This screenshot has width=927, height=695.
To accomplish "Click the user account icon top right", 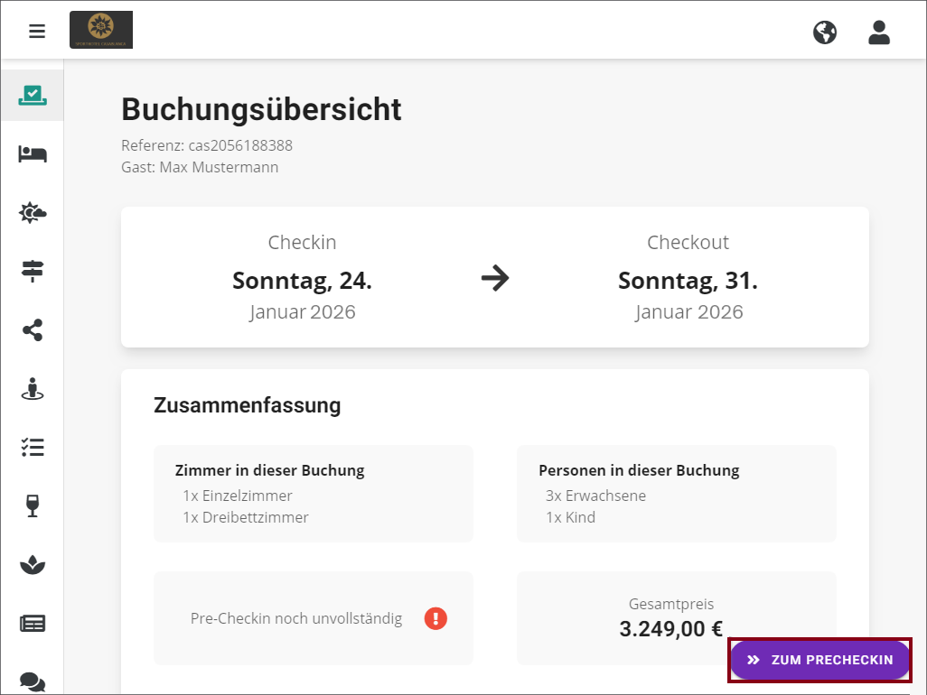I will pyautogui.click(x=878, y=32).
